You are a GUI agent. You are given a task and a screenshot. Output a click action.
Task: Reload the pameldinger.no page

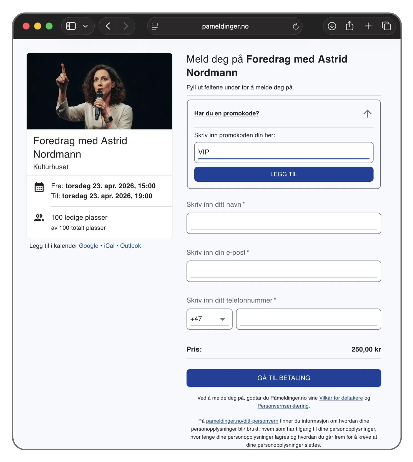point(296,26)
